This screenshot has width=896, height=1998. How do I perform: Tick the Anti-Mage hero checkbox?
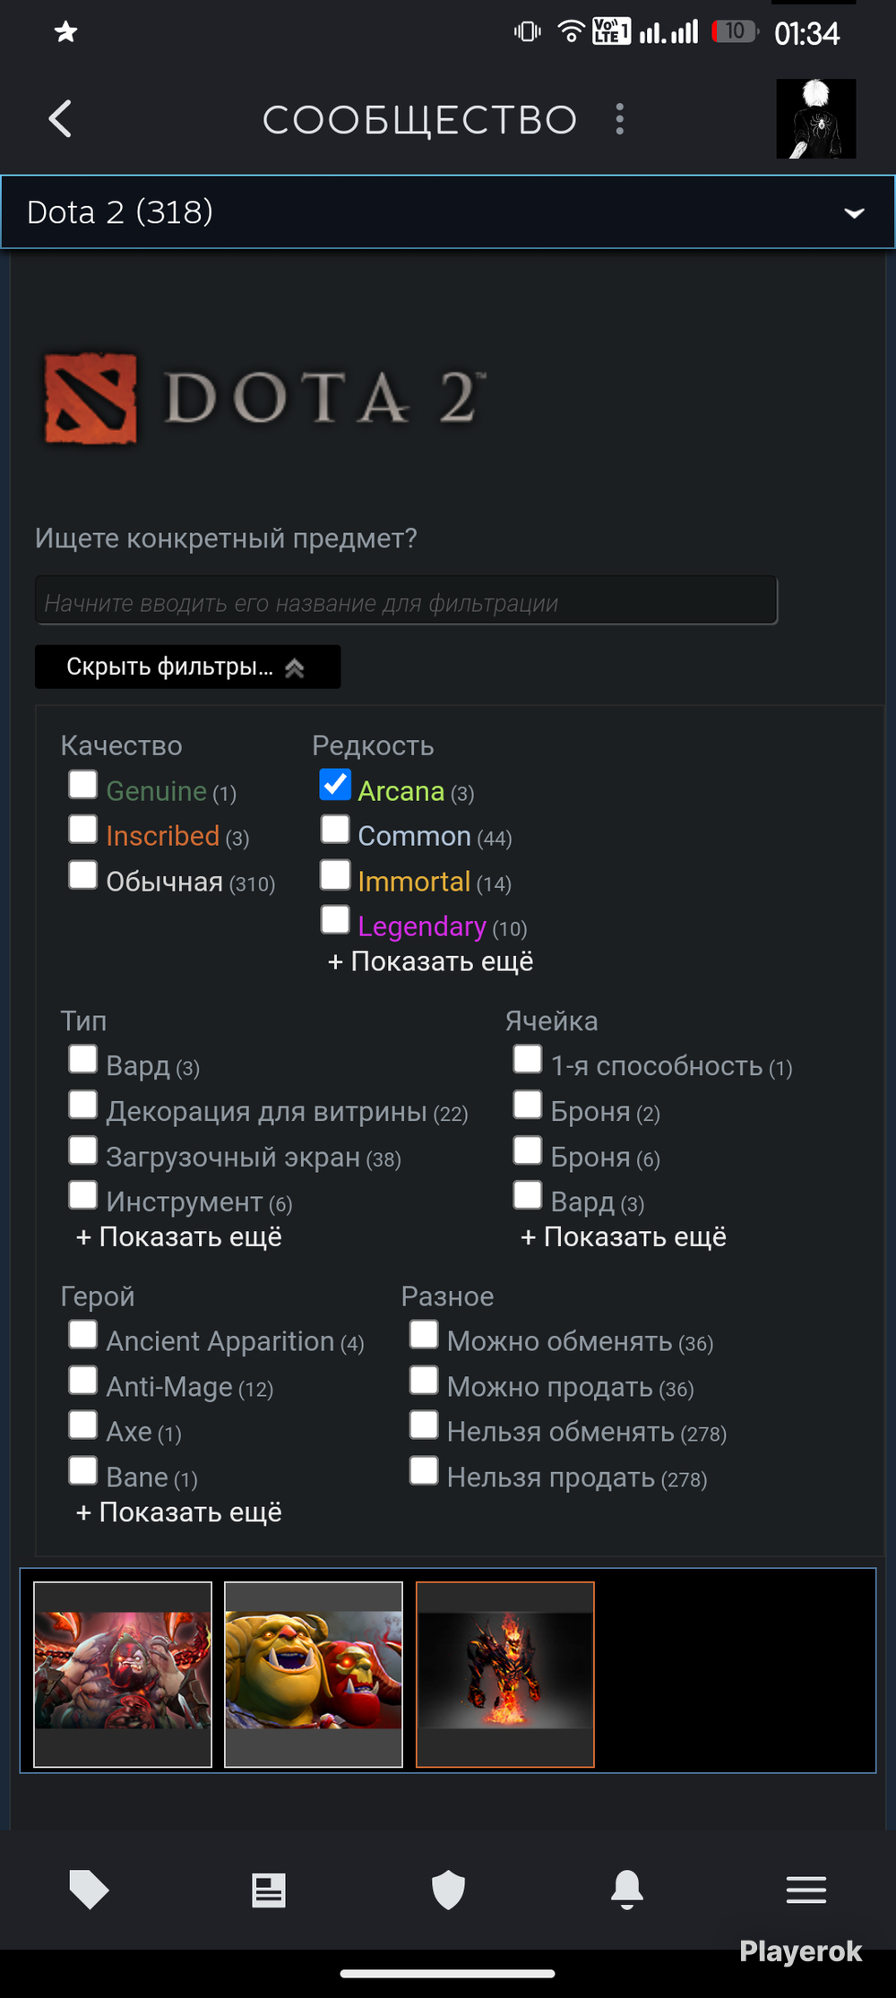tap(83, 1380)
